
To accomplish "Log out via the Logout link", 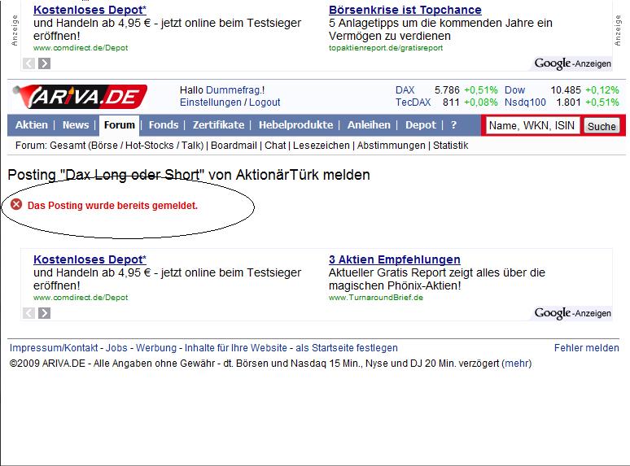I will pyautogui.click(x=265, y=102).
